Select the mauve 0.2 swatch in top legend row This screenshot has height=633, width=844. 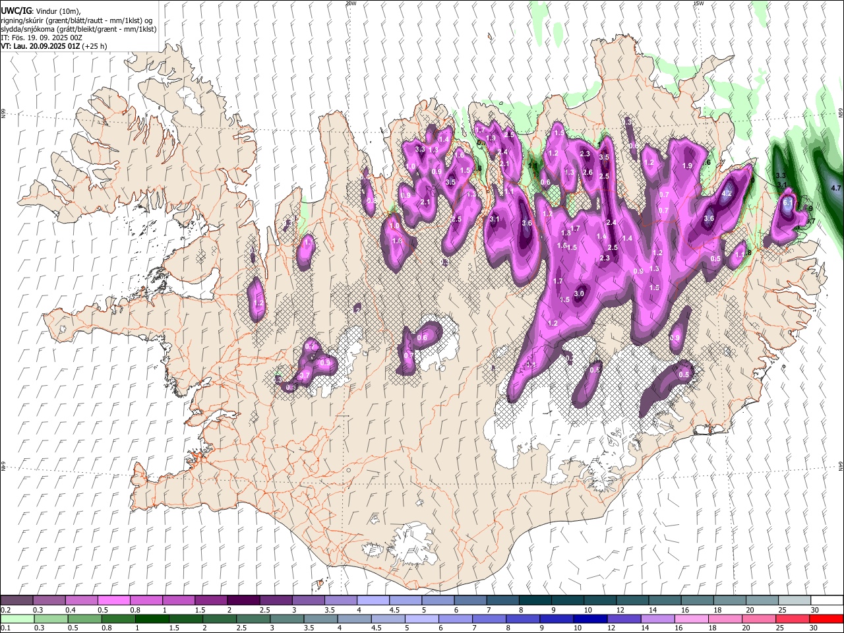(x=17, y=601)
